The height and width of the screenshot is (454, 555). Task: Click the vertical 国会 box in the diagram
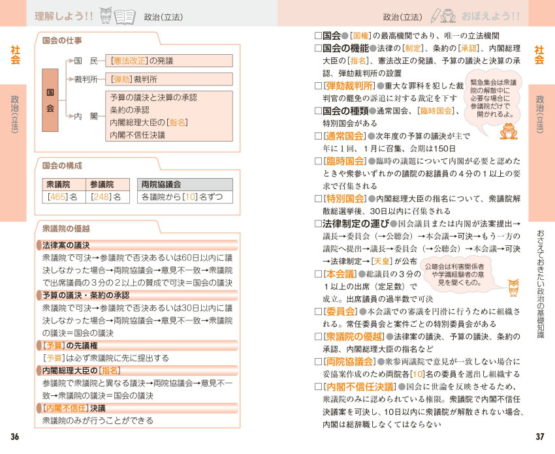coord(50,100)
